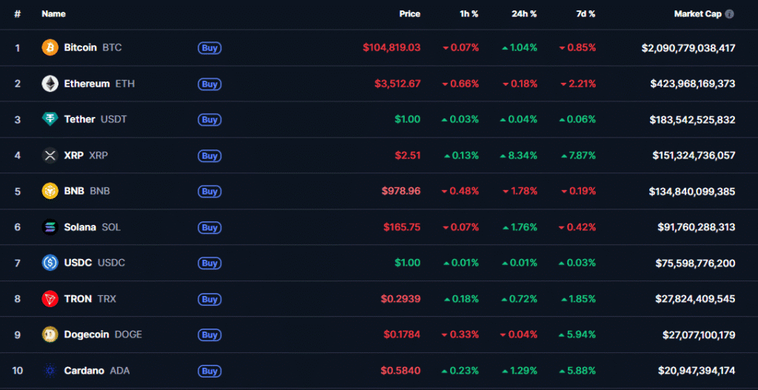The height and width of the screenshot is (390, 758).
Task: Click market cap $27,824,409,545
Action: 696,299
